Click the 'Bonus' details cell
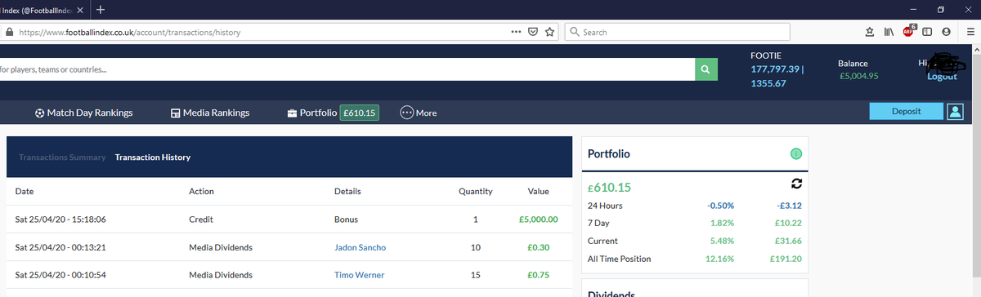Viewport: 981px width, 297px height. [x=347, y=219]
